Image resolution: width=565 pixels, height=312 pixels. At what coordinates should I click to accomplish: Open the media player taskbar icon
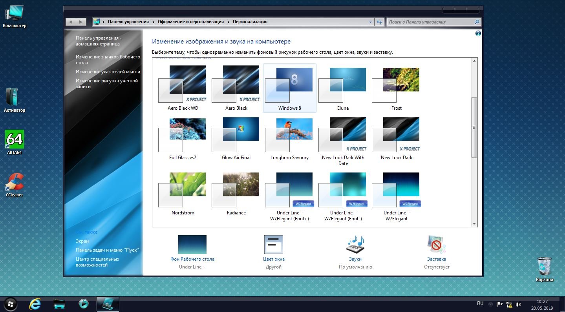[x=83, y=304]
